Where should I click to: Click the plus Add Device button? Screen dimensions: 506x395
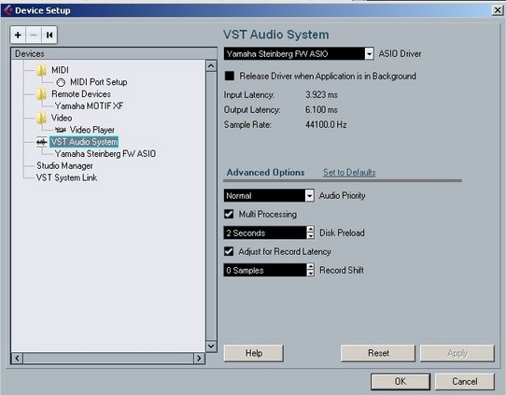[18, 35]
